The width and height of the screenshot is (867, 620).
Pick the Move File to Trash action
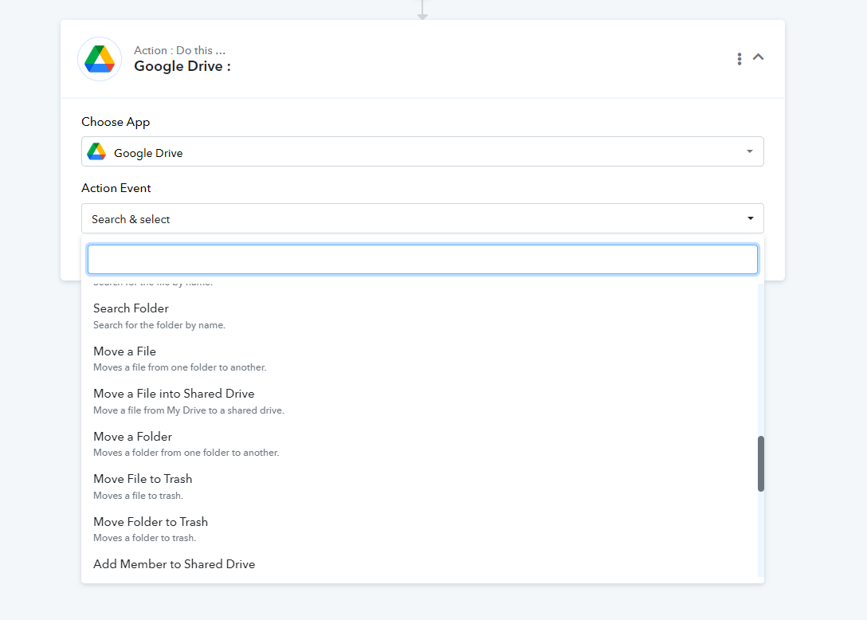pyautogui.click(x=422, y=487)
